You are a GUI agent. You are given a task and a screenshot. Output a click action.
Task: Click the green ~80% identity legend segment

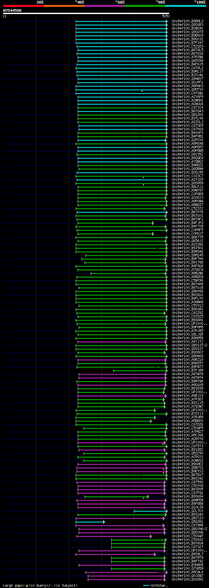pos(145,6)
